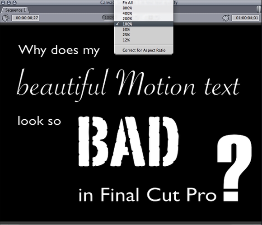Click the Canvas window zoom button

click(15, 3)
